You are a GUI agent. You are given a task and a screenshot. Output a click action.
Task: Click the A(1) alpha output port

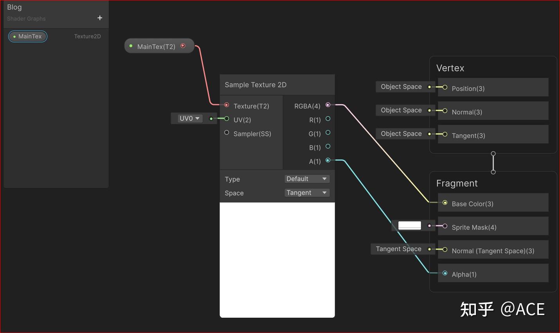click(x=328, y=160)
